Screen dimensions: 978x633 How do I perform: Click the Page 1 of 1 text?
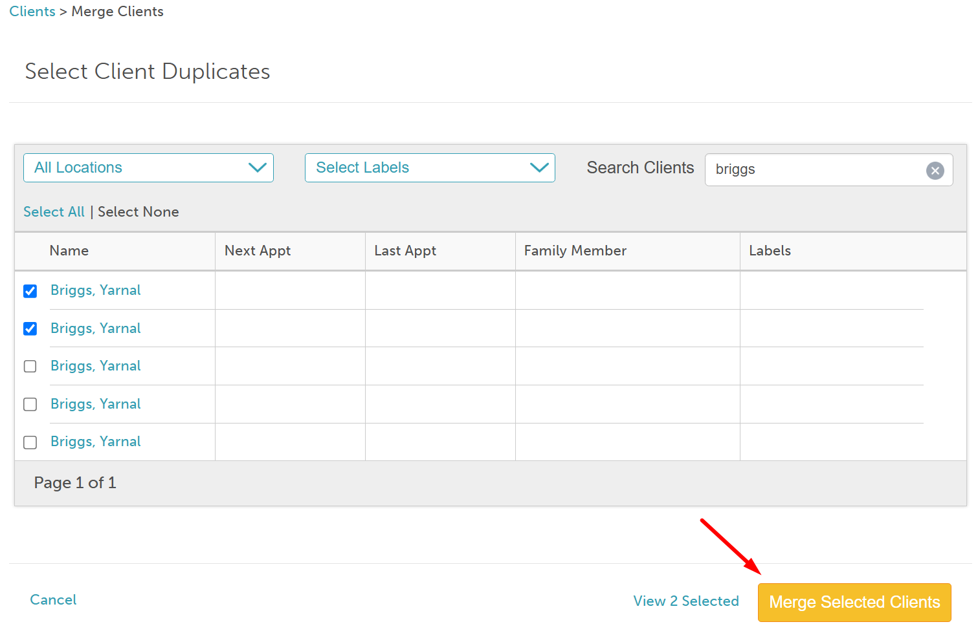[x=75, y=483]
